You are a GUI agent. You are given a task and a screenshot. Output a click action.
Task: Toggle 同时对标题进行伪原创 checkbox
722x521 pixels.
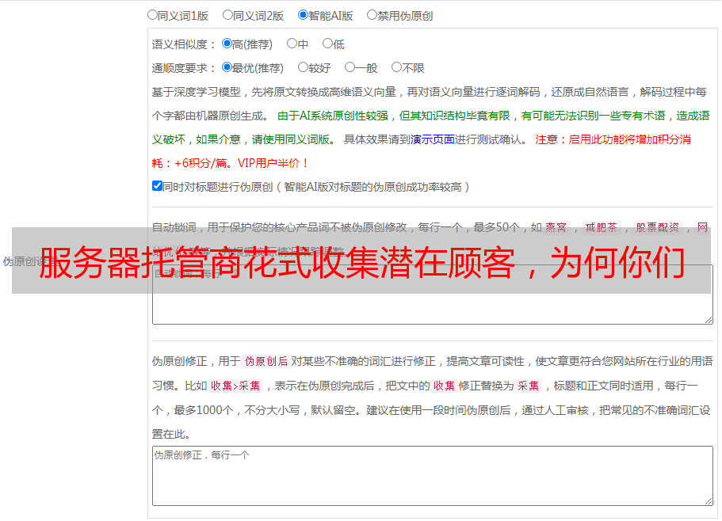click(x=157, y=186)
